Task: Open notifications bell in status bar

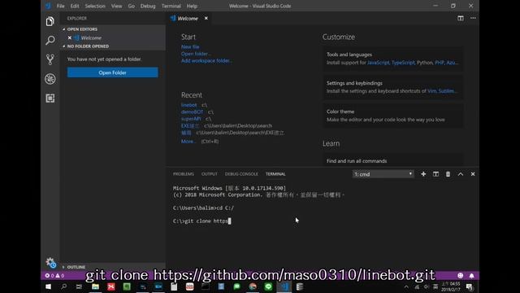Action: (x=471, y=275)
